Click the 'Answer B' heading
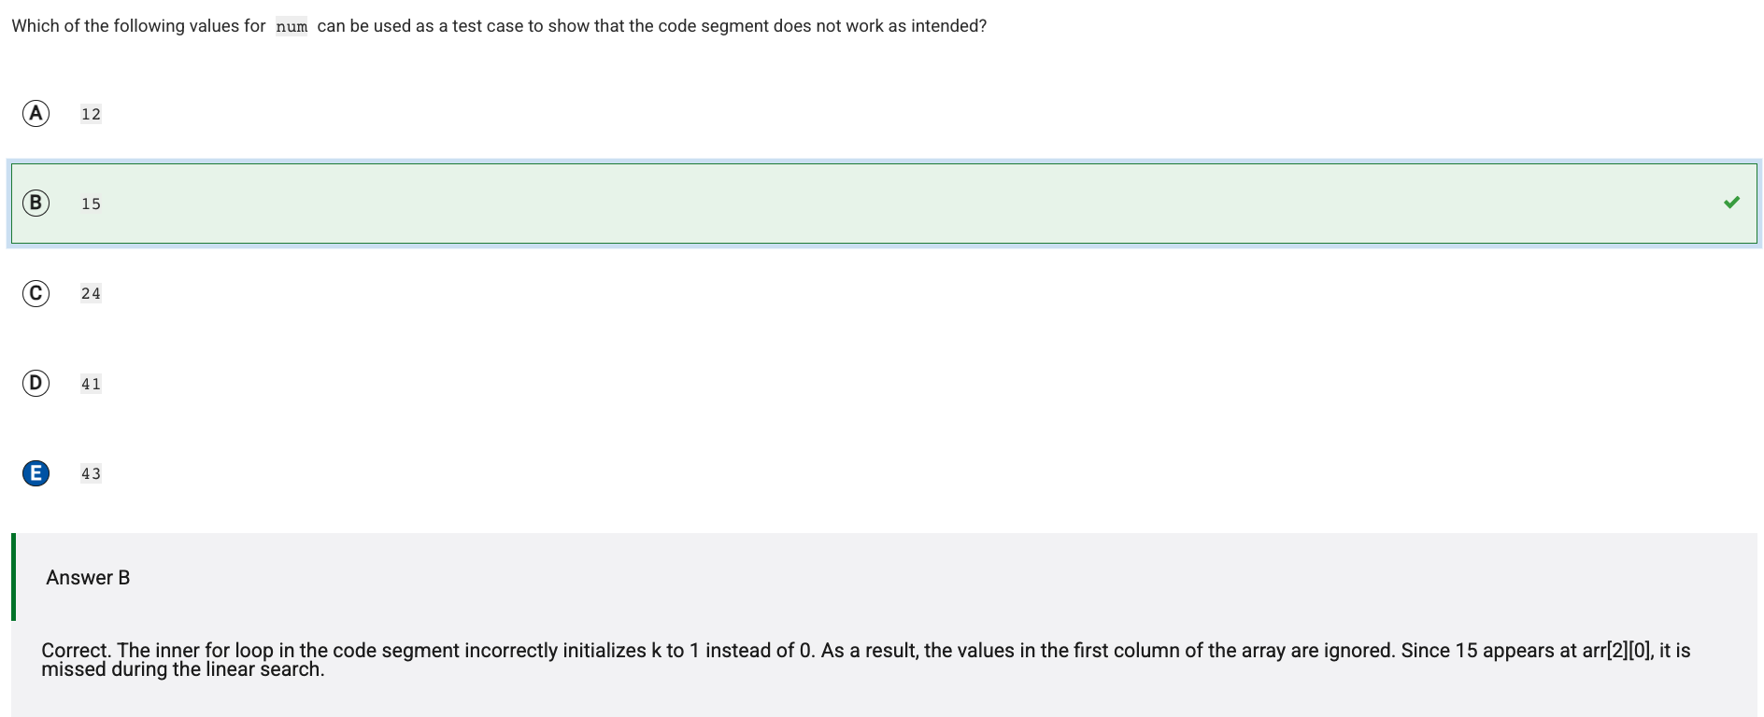This screenshot has height=717, width=1764. pyautogui.click(x=88, y=578)
